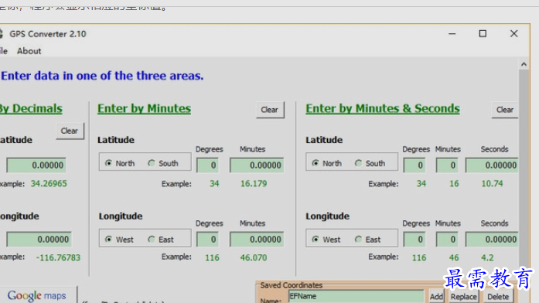
Task: Click example seconds value 4.2
Action: click(x=487, y=257)
